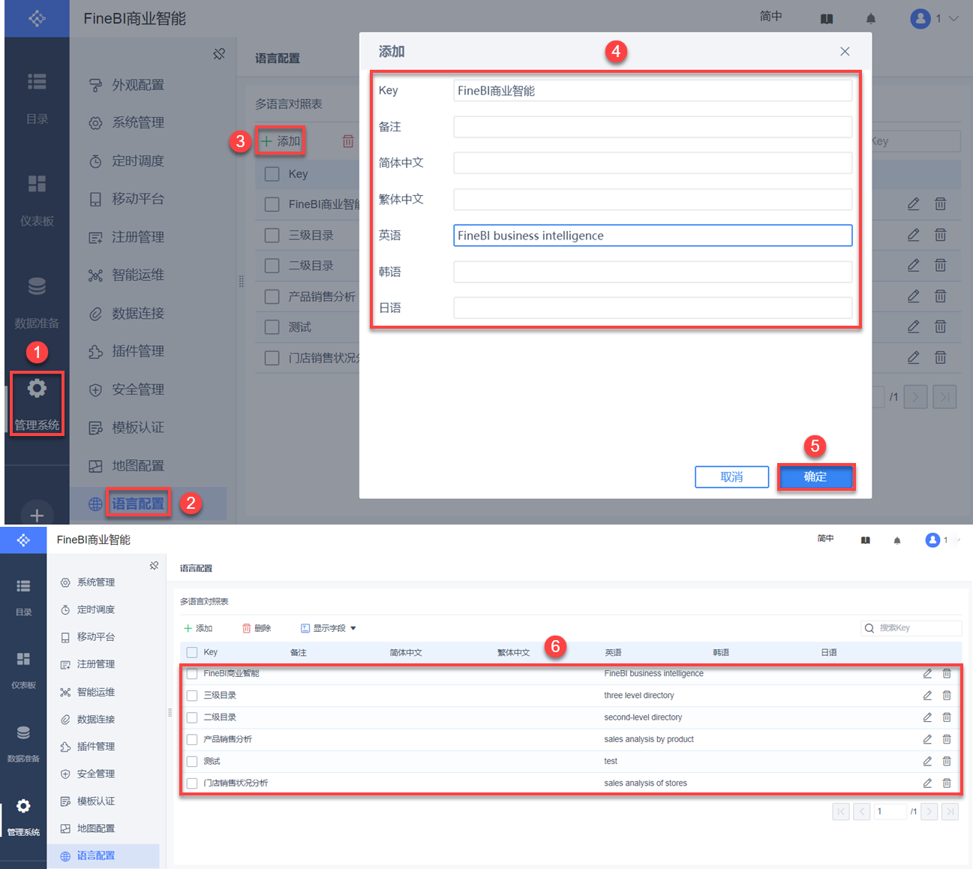Edit the row 'FineBI business intelligence' with pencil
973x869 pixels.
927,673
